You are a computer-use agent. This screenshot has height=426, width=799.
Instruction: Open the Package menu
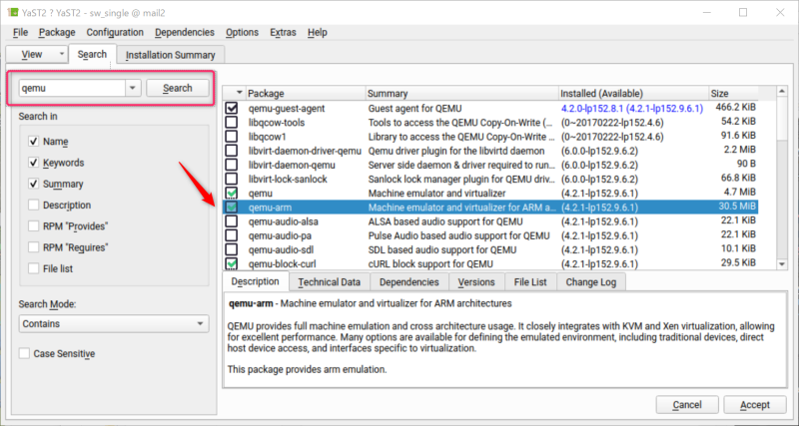tap(57, 32)
